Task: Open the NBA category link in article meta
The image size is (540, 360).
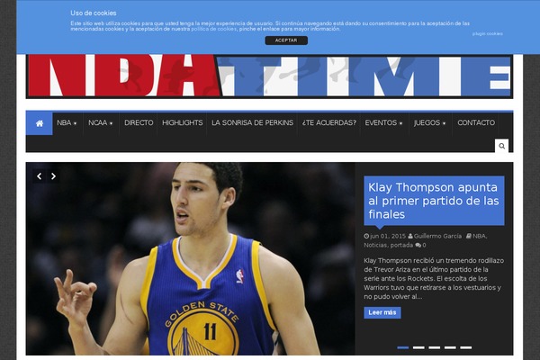Action: [479, 236]
